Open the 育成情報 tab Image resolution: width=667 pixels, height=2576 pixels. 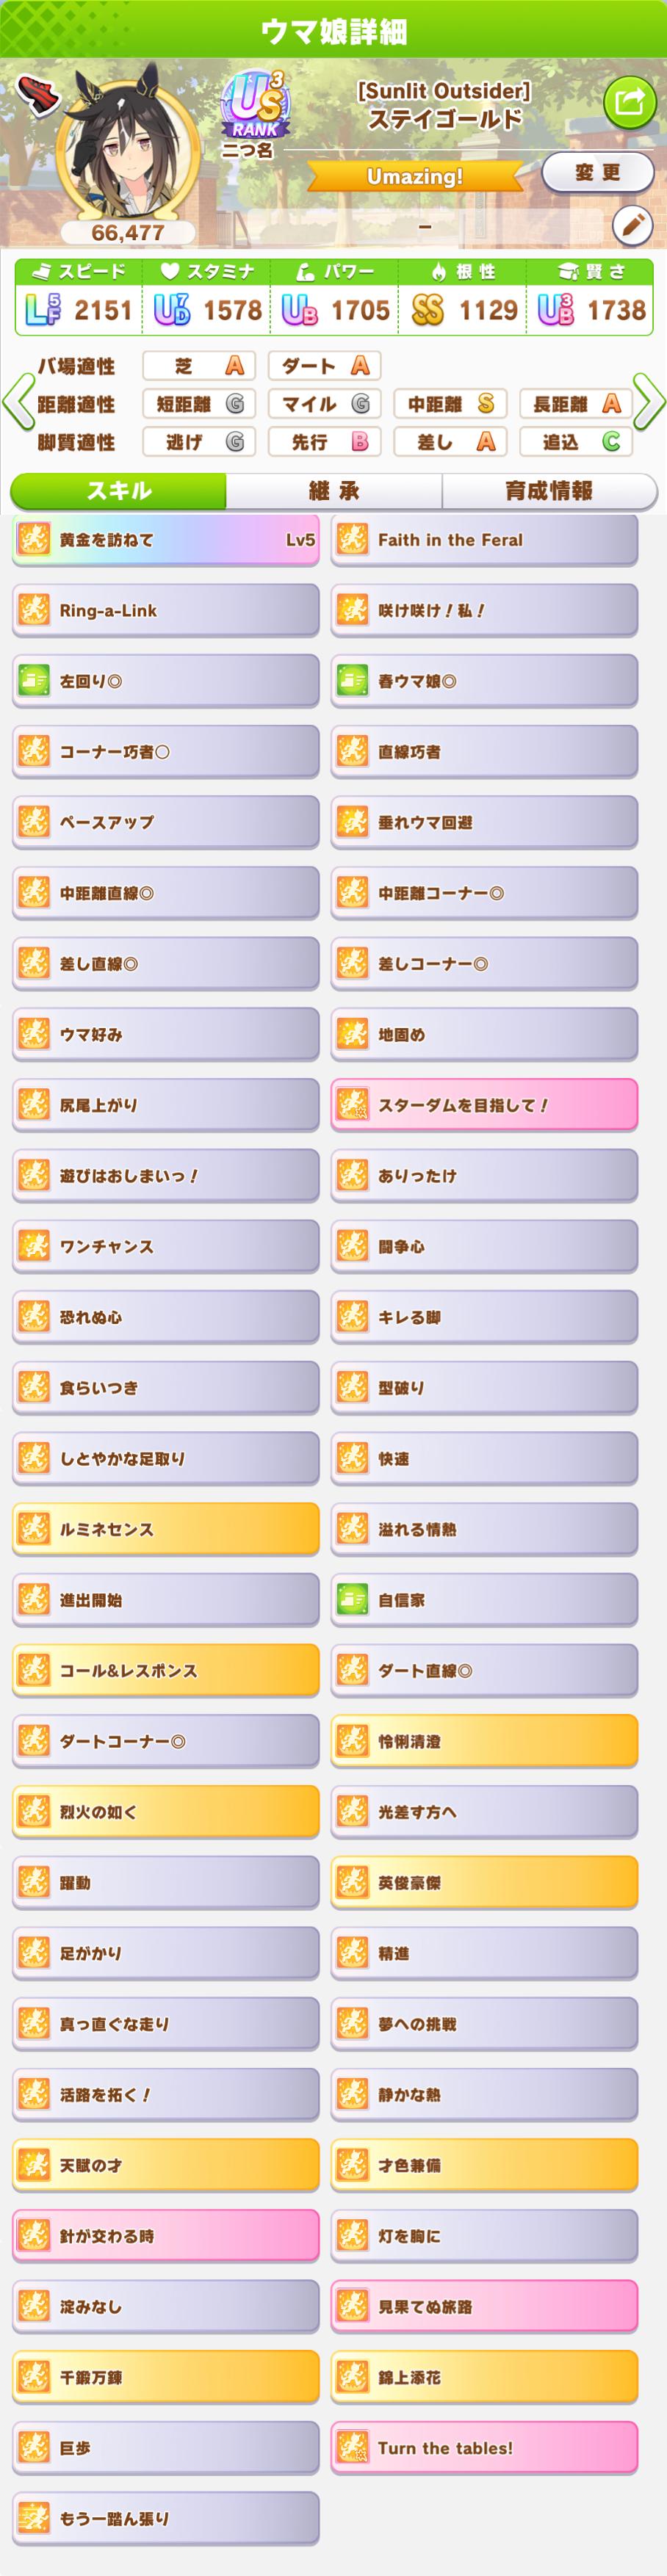[548, 491]
